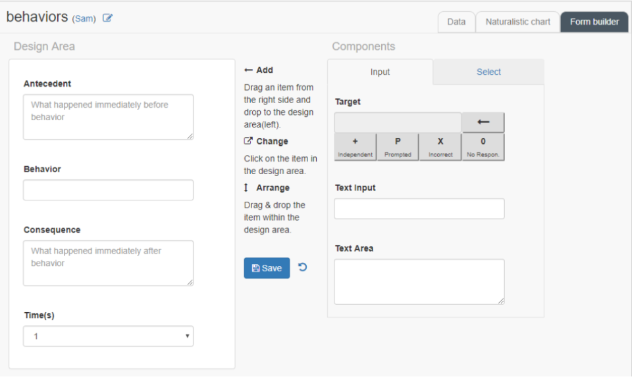Click the pencil edit icon beside behaviors title
The height and width of the screenshot is (385, 632).
coord(107,18)
